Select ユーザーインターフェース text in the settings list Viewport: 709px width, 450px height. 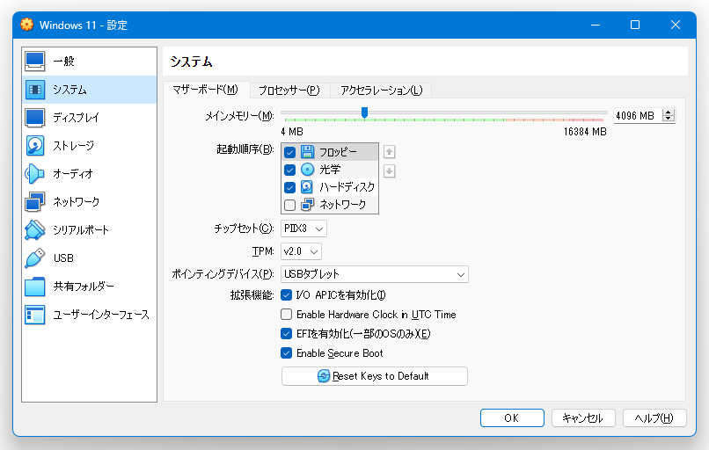coord(101,315)
